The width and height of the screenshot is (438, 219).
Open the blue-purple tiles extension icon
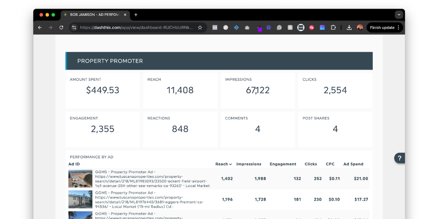coord(322,28)
